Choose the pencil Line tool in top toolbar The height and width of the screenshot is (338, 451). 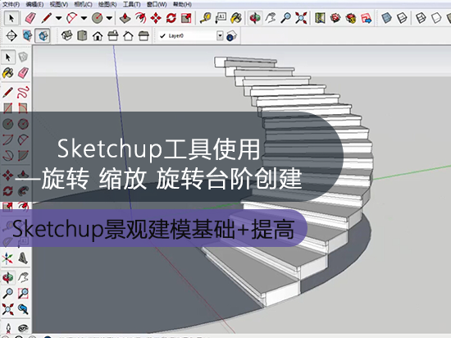46,18
